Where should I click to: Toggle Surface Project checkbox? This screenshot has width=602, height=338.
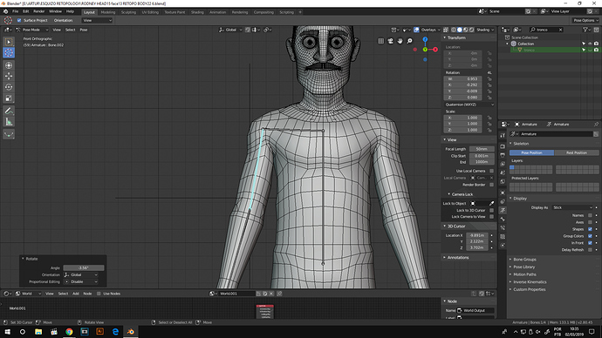coord(19,20)
